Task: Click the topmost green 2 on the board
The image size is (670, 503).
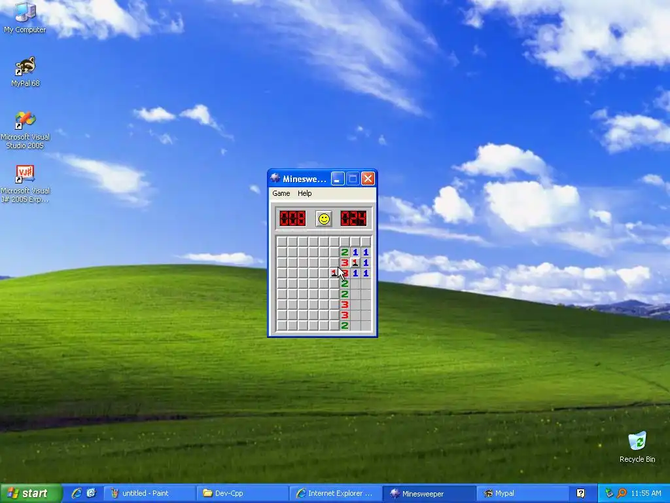Action: click(345, 252)
